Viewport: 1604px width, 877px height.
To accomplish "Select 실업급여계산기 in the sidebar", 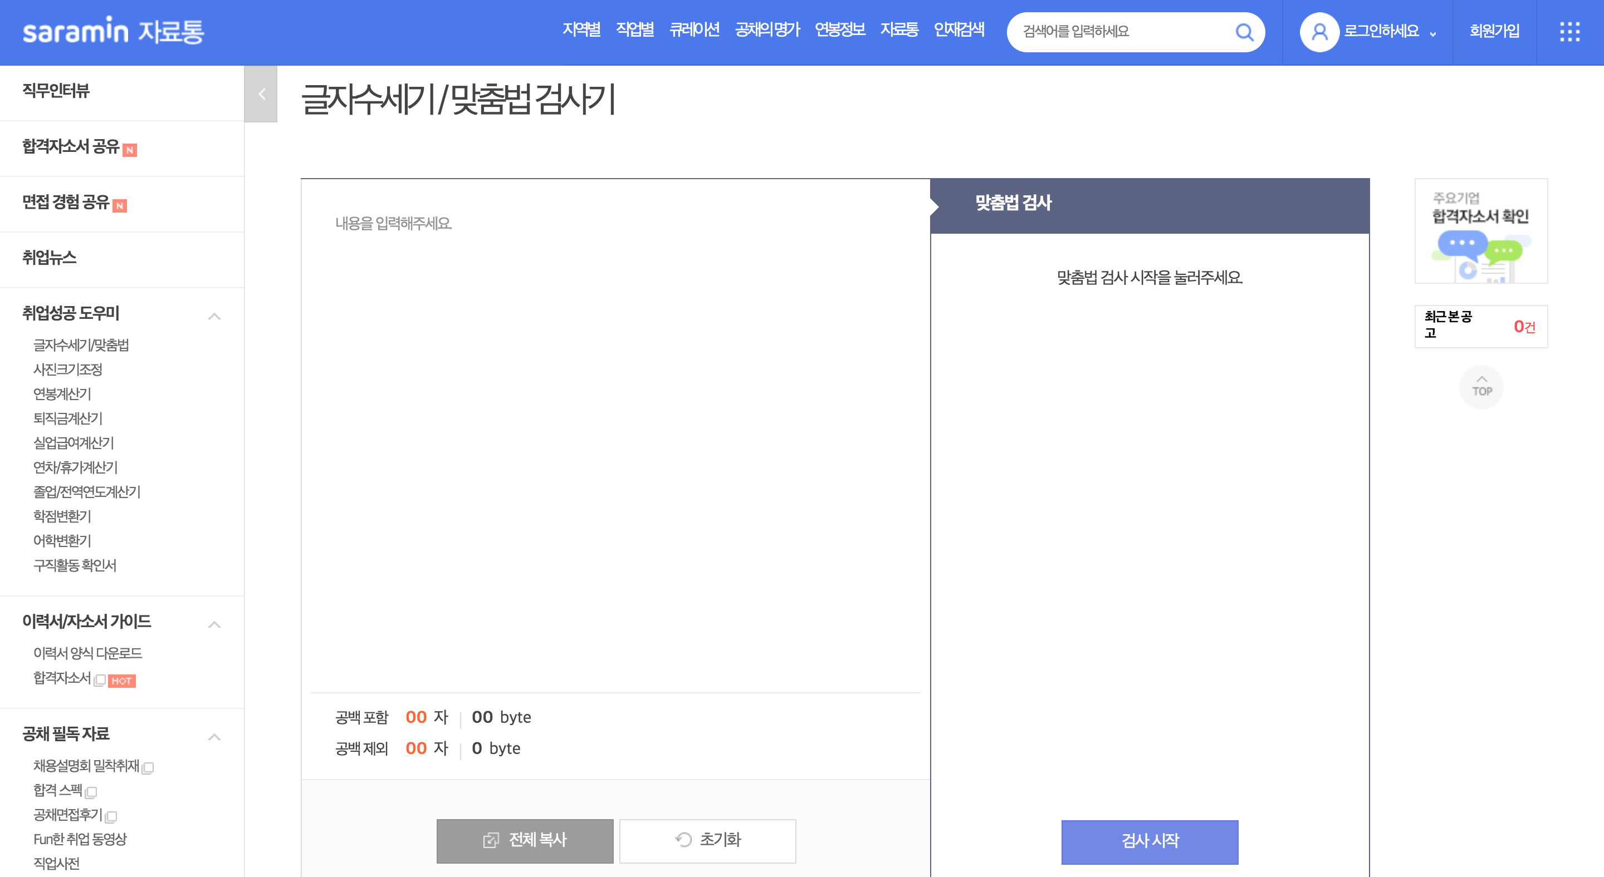I will point(74,443).
